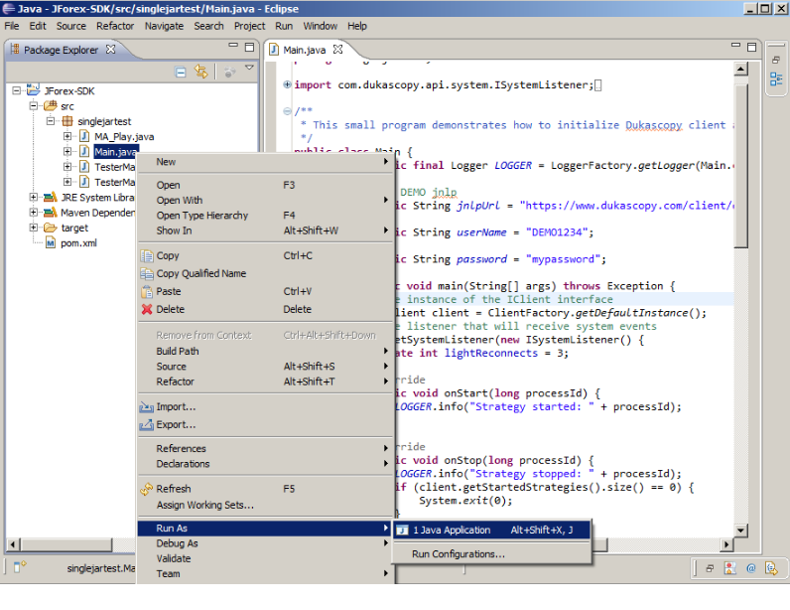Click Package Explorer scrollbar left arrow
Image resolution: width=790 pixels, height=610 pixels.
[x=13, y=544]
